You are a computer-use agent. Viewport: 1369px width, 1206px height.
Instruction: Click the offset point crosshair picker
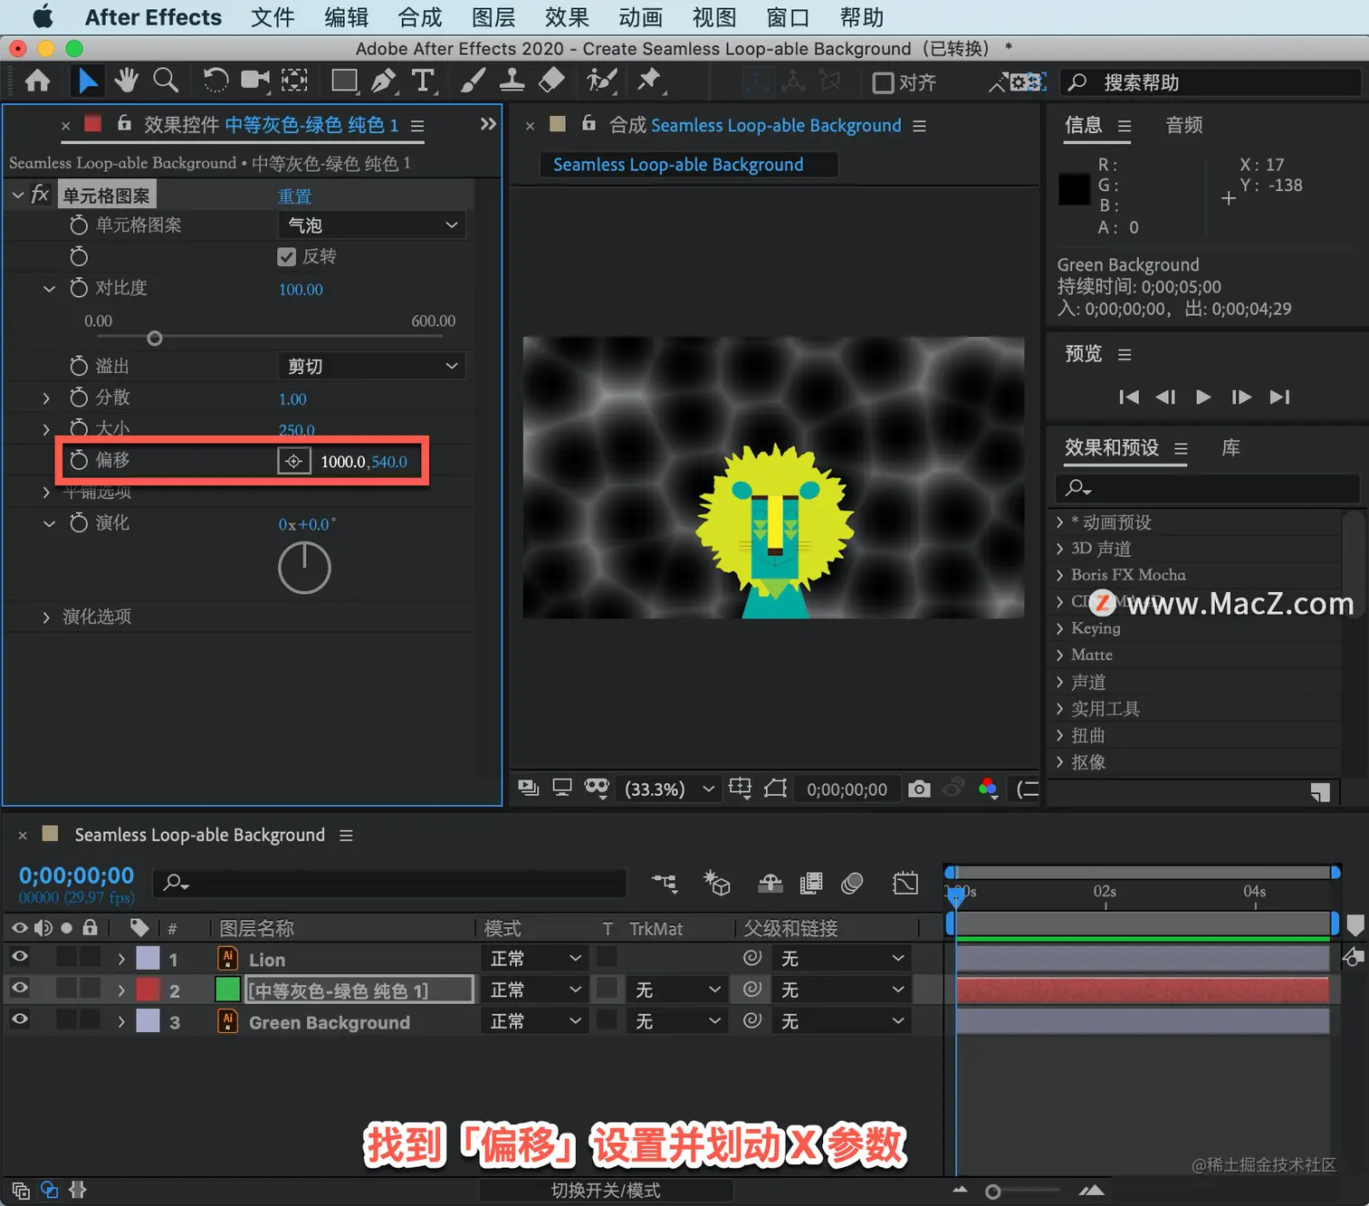(x=293, y=462)
